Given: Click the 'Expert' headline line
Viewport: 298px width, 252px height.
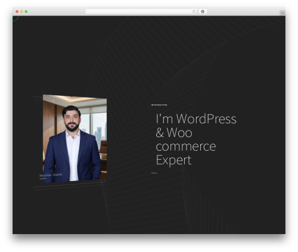Looking at the screenshot, I should 173,160.
